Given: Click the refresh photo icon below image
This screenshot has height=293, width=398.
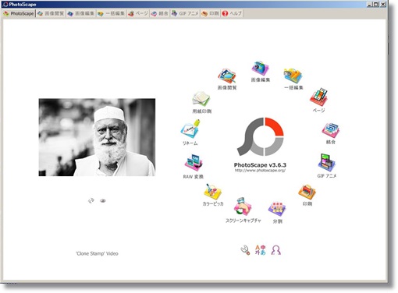Looking at the screenshot, I should (x=91, y=200).
